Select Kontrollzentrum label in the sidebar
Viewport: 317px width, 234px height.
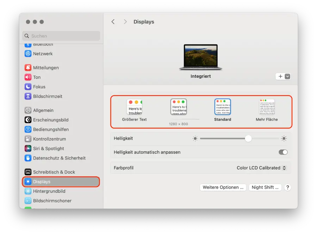[50, 139]
